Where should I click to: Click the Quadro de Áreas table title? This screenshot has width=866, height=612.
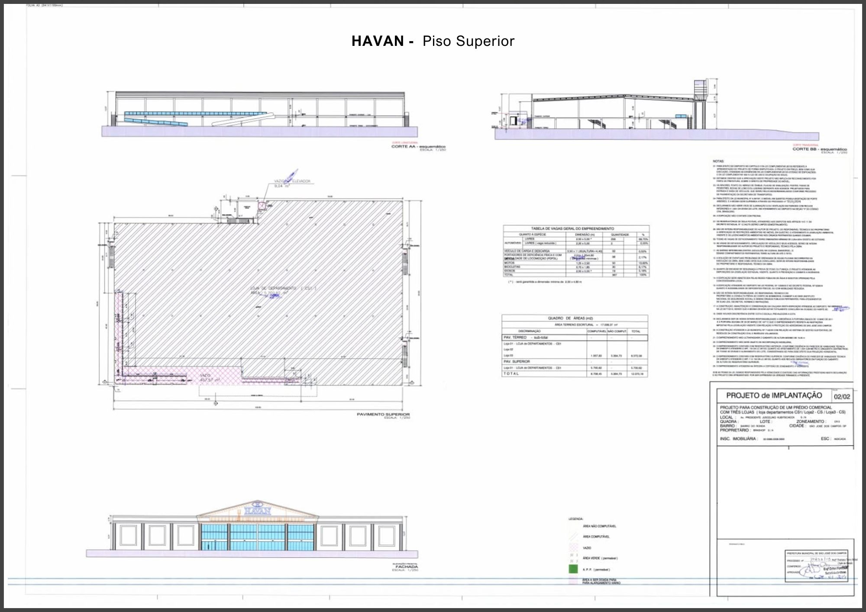[x=570, y=318]
